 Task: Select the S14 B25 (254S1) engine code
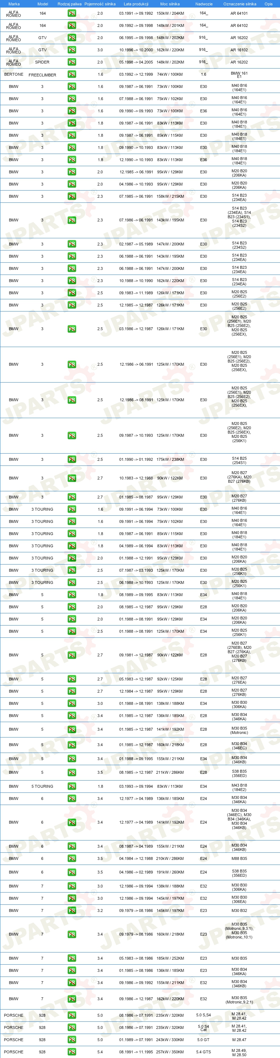[239, 460]
